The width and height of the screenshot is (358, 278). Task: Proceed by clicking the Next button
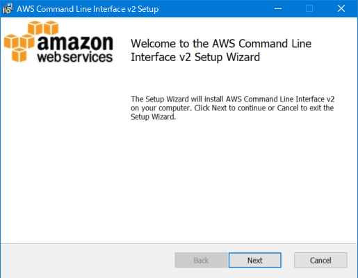pos(255,260)
